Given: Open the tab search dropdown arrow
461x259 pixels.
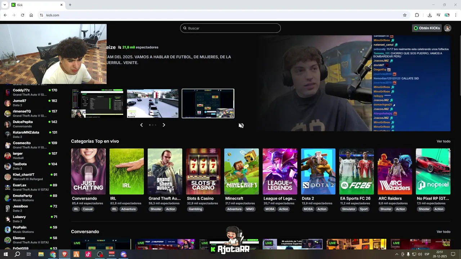Looking at the screenshot, I should pos(5,5).
